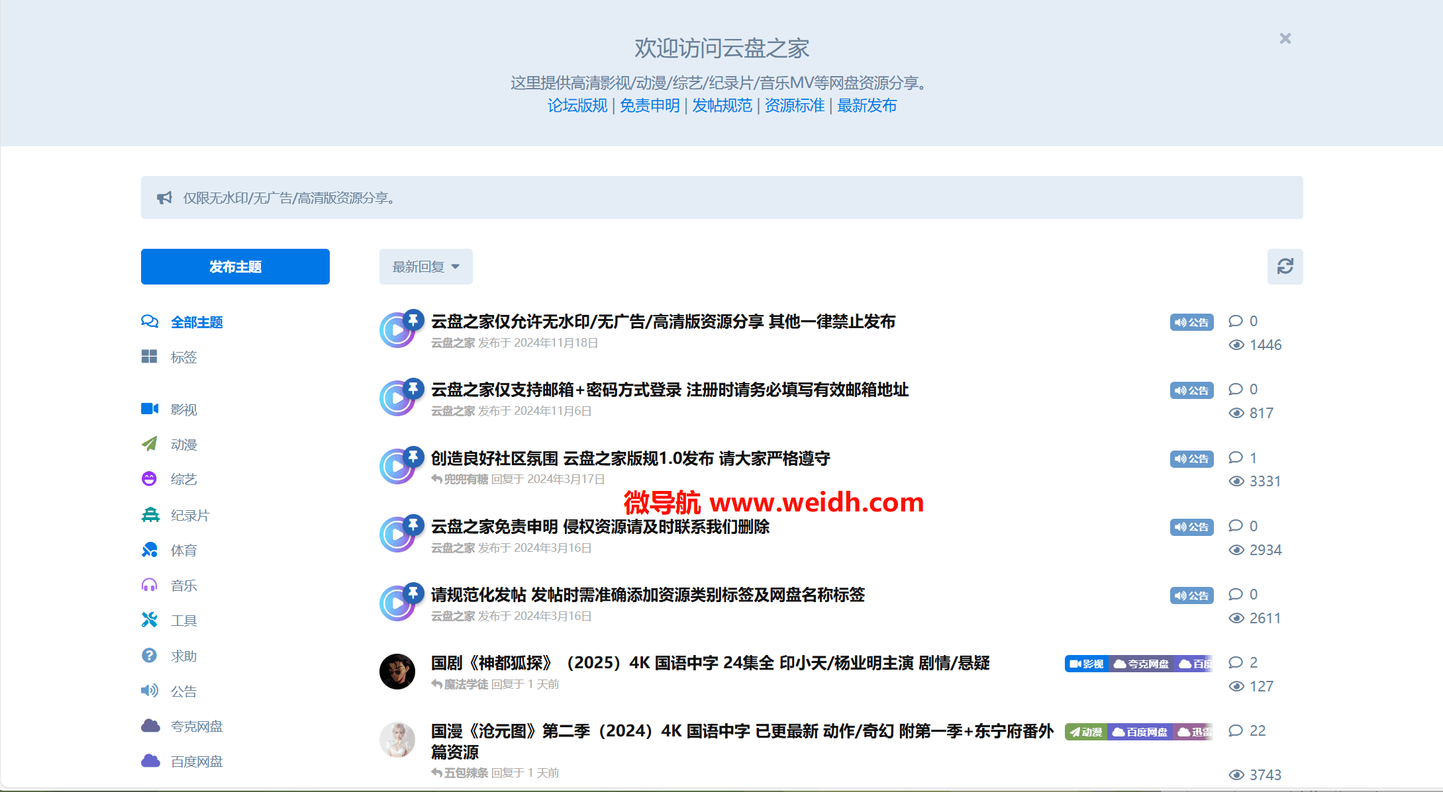1443x792 pixels.
Task: Open post 请规范化发帖 发帖时需准确添加资源类别标签
Action: click(x=648, y=595)
